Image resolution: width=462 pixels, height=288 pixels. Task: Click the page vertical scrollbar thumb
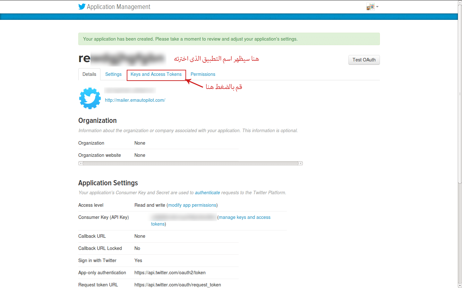460,94
